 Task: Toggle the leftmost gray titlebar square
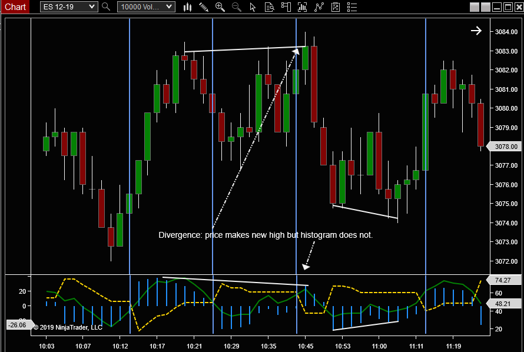click(x=475, y=7)
